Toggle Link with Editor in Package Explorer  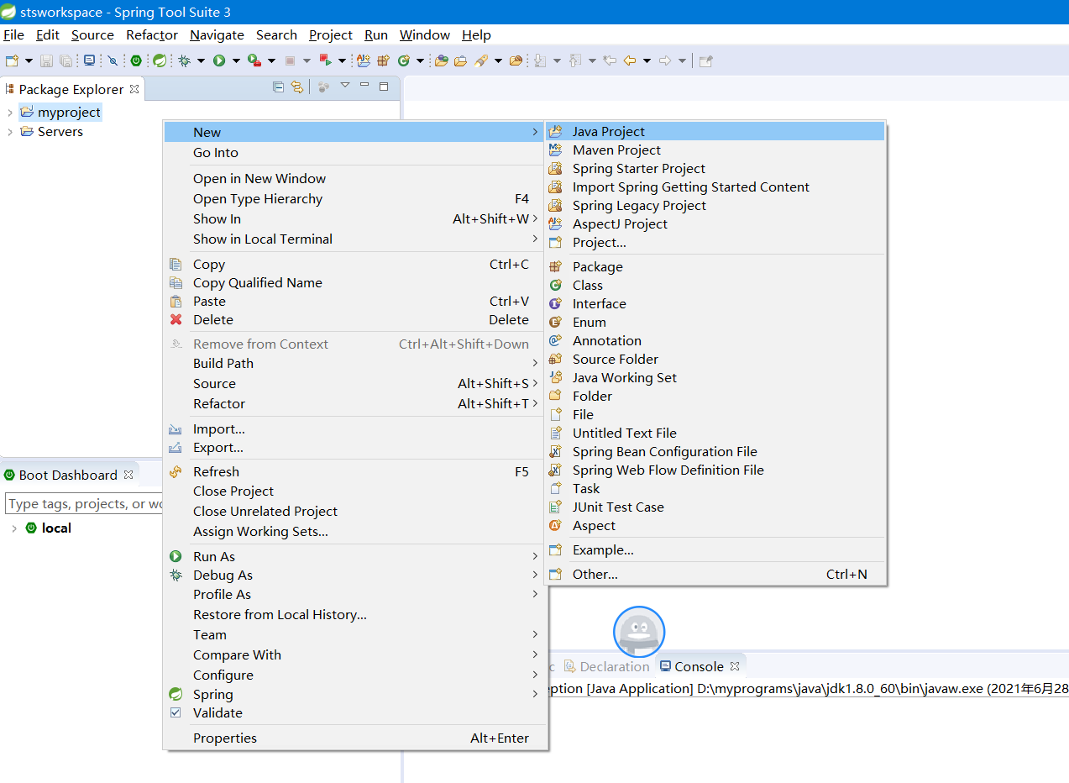click(296, 87)
